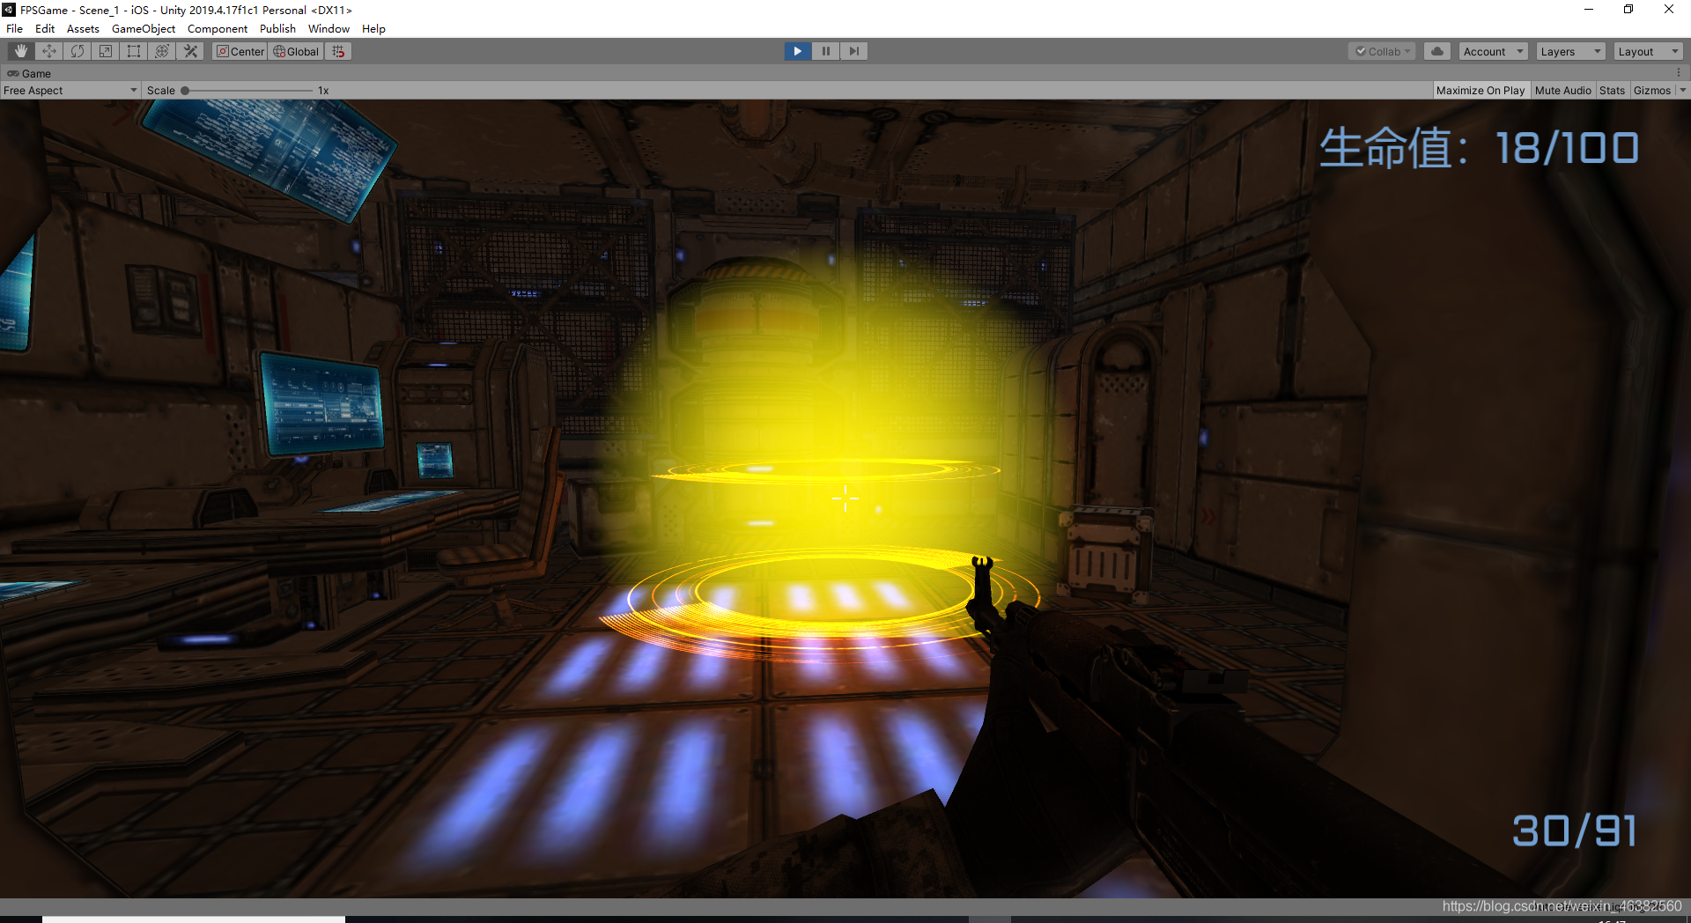Screen dimensions: 1691x923
Task: Open the GameObject menu
Action: 144,28
